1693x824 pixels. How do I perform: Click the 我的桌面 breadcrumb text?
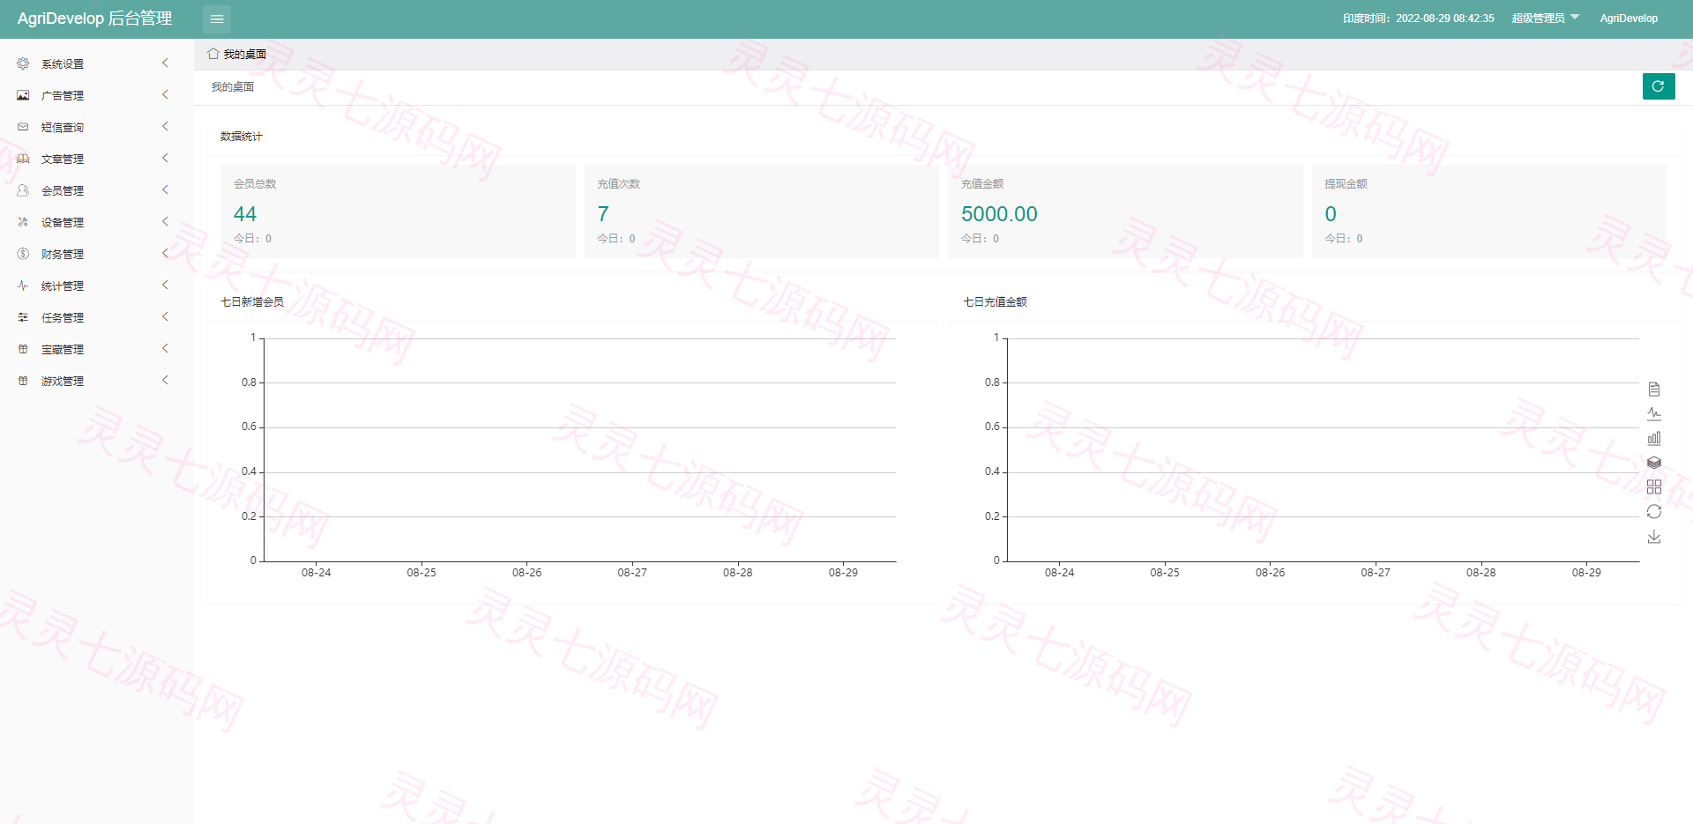point(233,86)
